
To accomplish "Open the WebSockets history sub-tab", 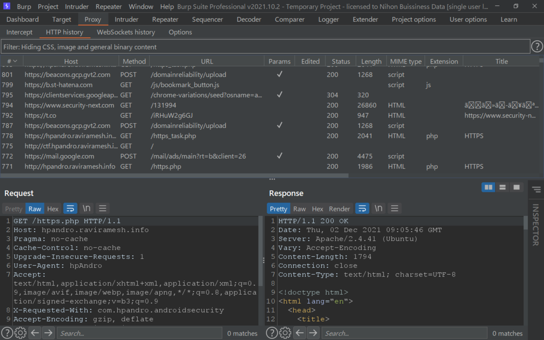I will (126, 32).
